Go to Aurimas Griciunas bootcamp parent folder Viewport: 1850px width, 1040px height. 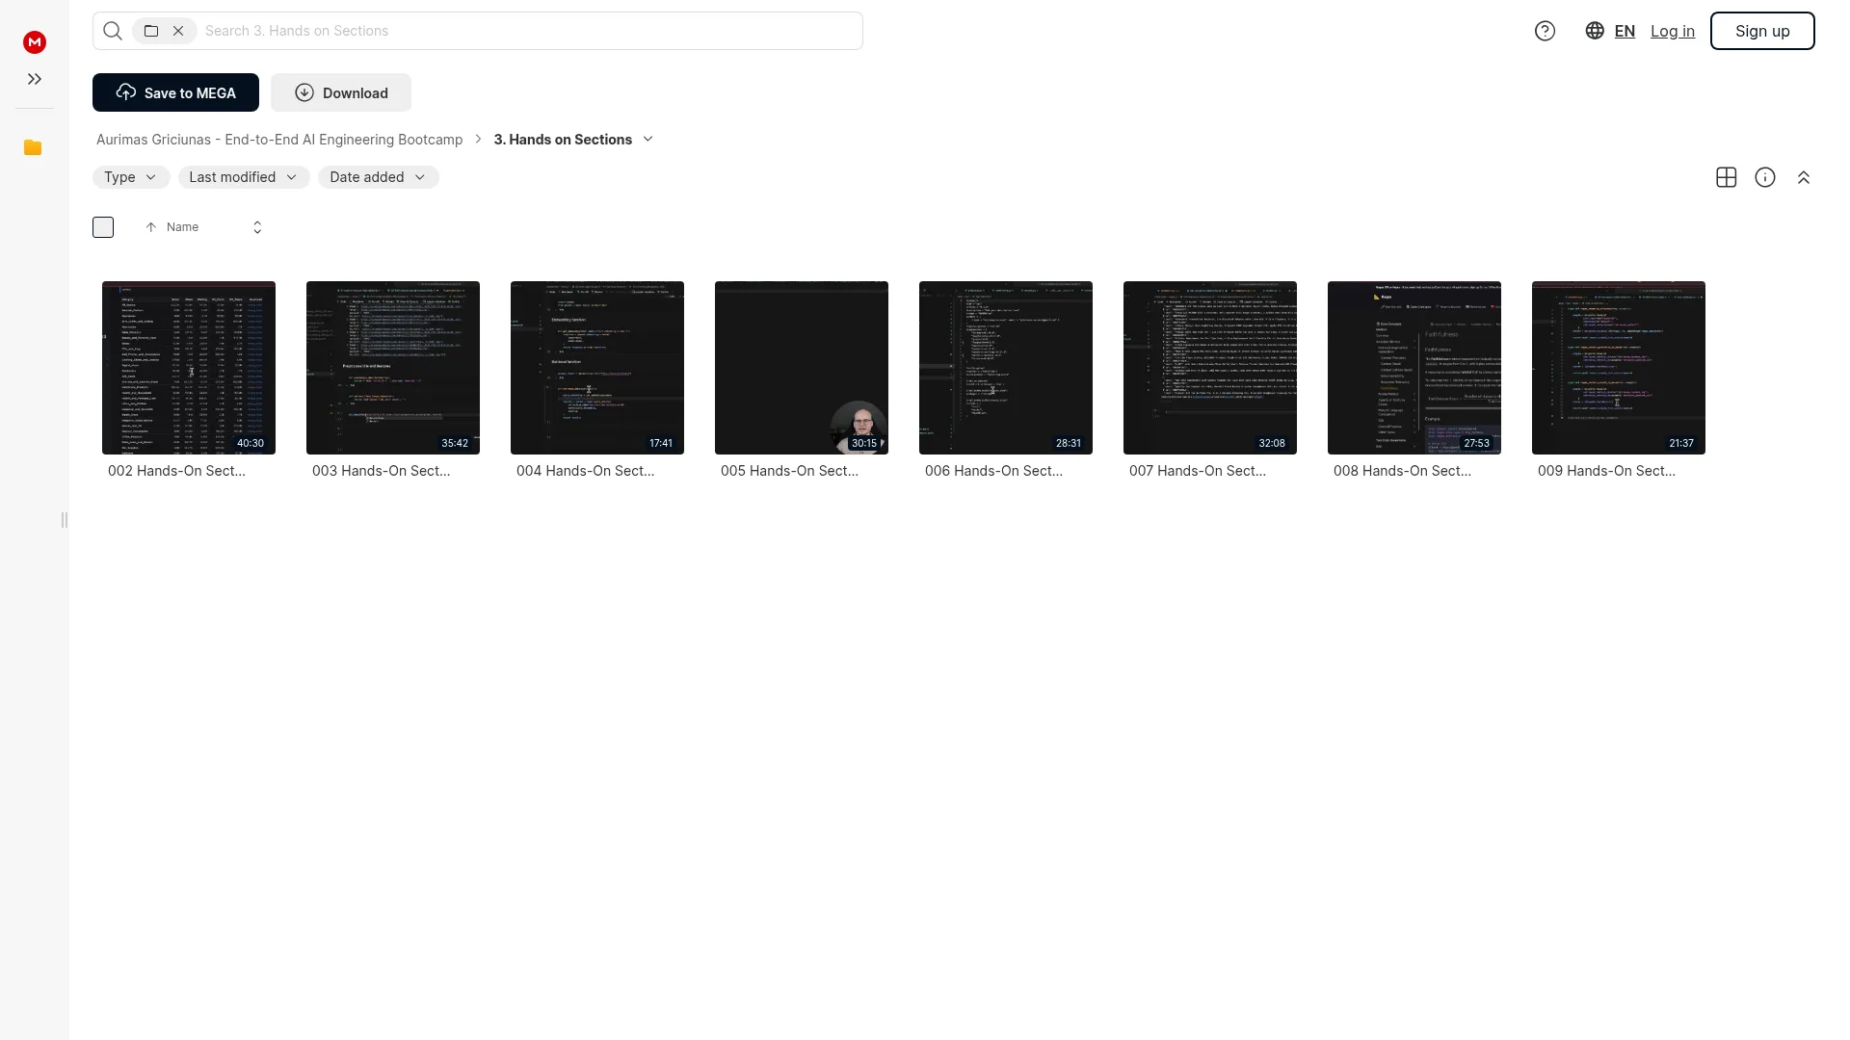pyautogui.click(x=279, y=140)
